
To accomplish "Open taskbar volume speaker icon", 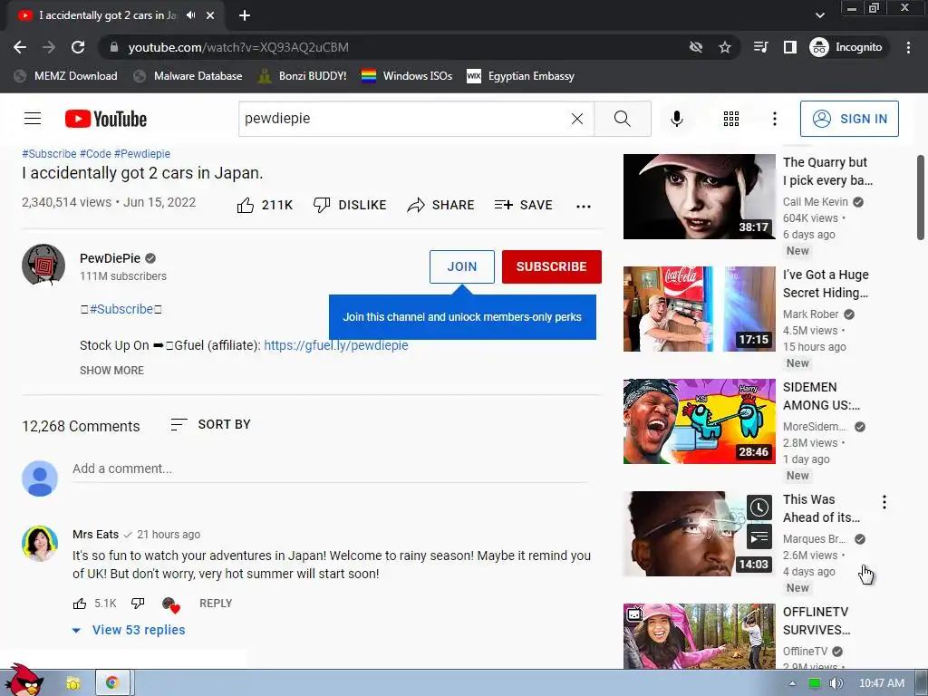I will point(836,683).
